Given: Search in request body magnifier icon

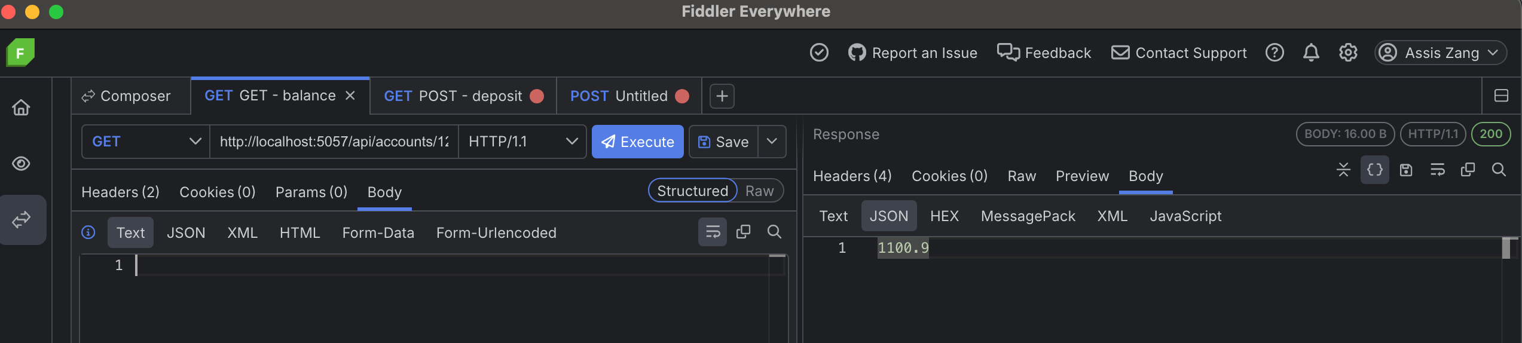Looking at the screenshot, I should point(774,232).
